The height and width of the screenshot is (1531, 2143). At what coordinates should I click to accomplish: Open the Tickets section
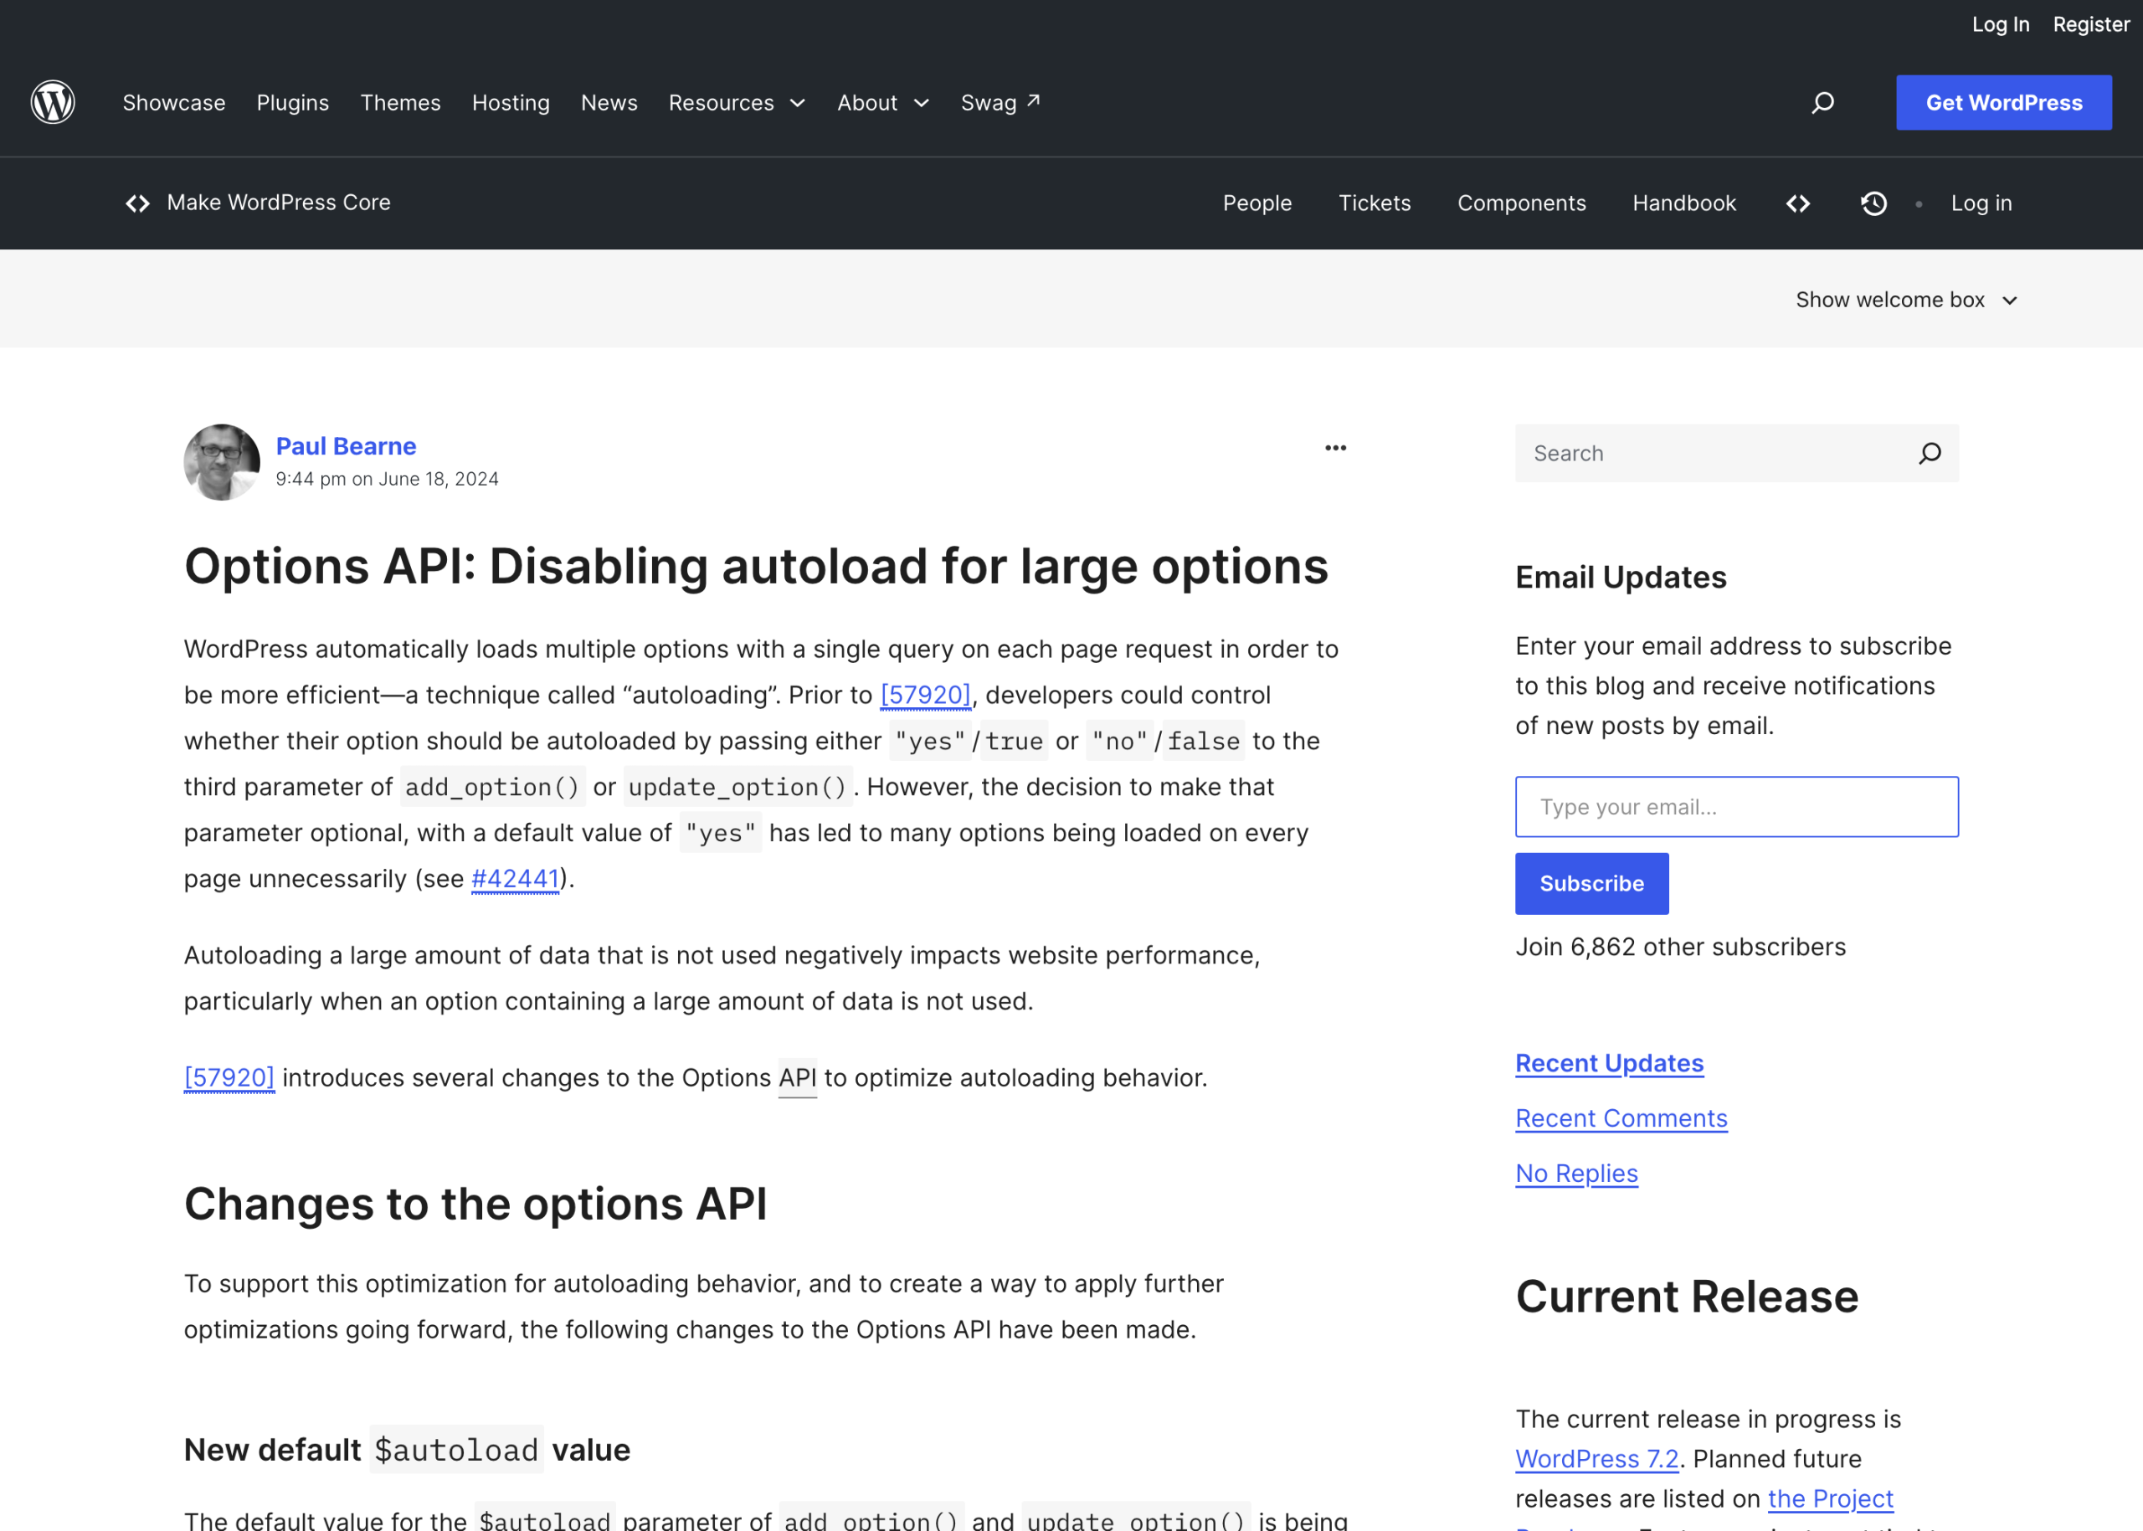tap(1375, 203)
